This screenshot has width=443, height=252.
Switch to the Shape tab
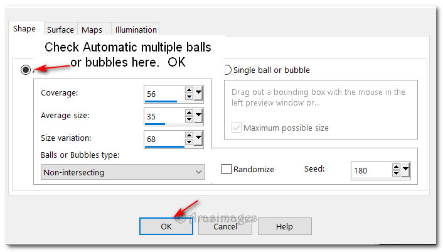24,29
